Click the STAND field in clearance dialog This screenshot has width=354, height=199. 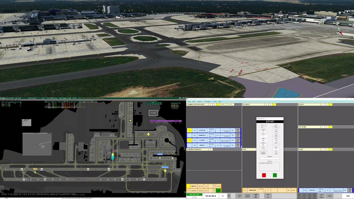tap(263, 132)
